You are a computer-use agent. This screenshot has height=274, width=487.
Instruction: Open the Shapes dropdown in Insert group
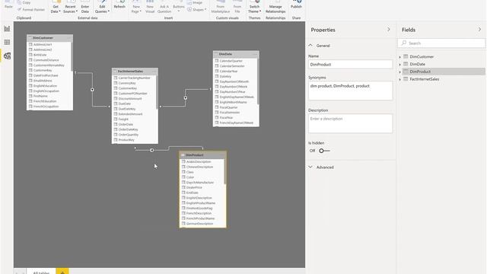pos(196,10)
